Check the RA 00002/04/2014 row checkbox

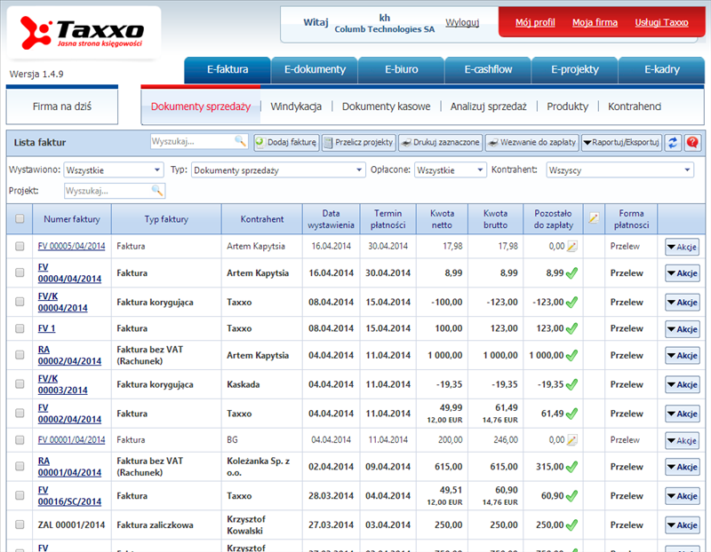click(20, 355)
